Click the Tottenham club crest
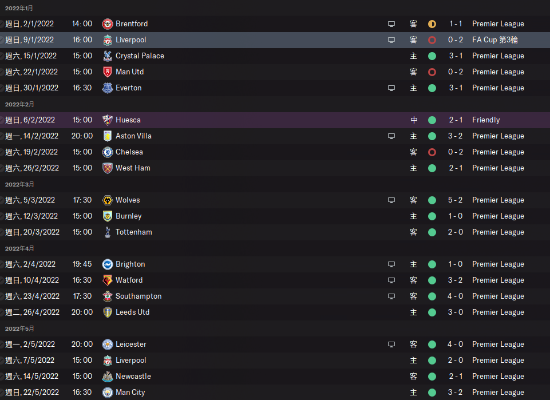 [108, 232]
